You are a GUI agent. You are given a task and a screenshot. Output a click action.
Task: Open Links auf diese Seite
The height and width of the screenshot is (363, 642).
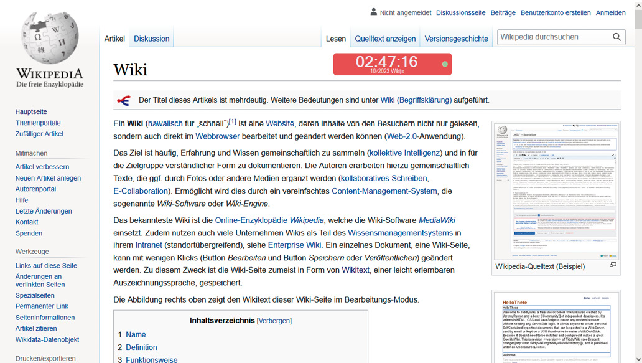[x=46, y=265]
